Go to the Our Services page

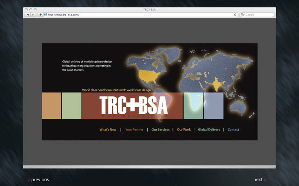coord(160,130)
